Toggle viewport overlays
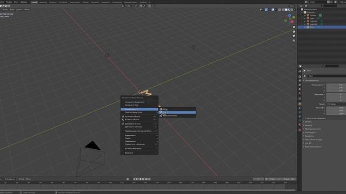The image size is (346, 194). [x=273, y=10]
